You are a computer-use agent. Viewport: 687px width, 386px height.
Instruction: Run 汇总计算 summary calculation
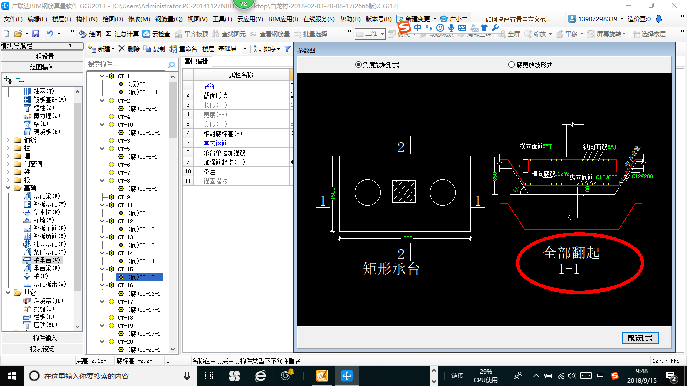[122, 34]
